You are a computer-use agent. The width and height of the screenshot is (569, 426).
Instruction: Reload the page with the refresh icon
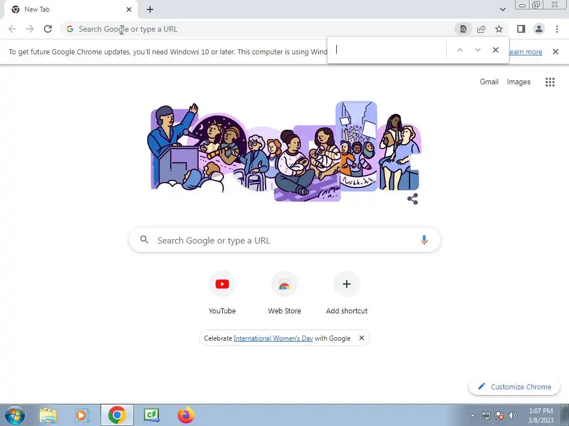pos(48,29)
